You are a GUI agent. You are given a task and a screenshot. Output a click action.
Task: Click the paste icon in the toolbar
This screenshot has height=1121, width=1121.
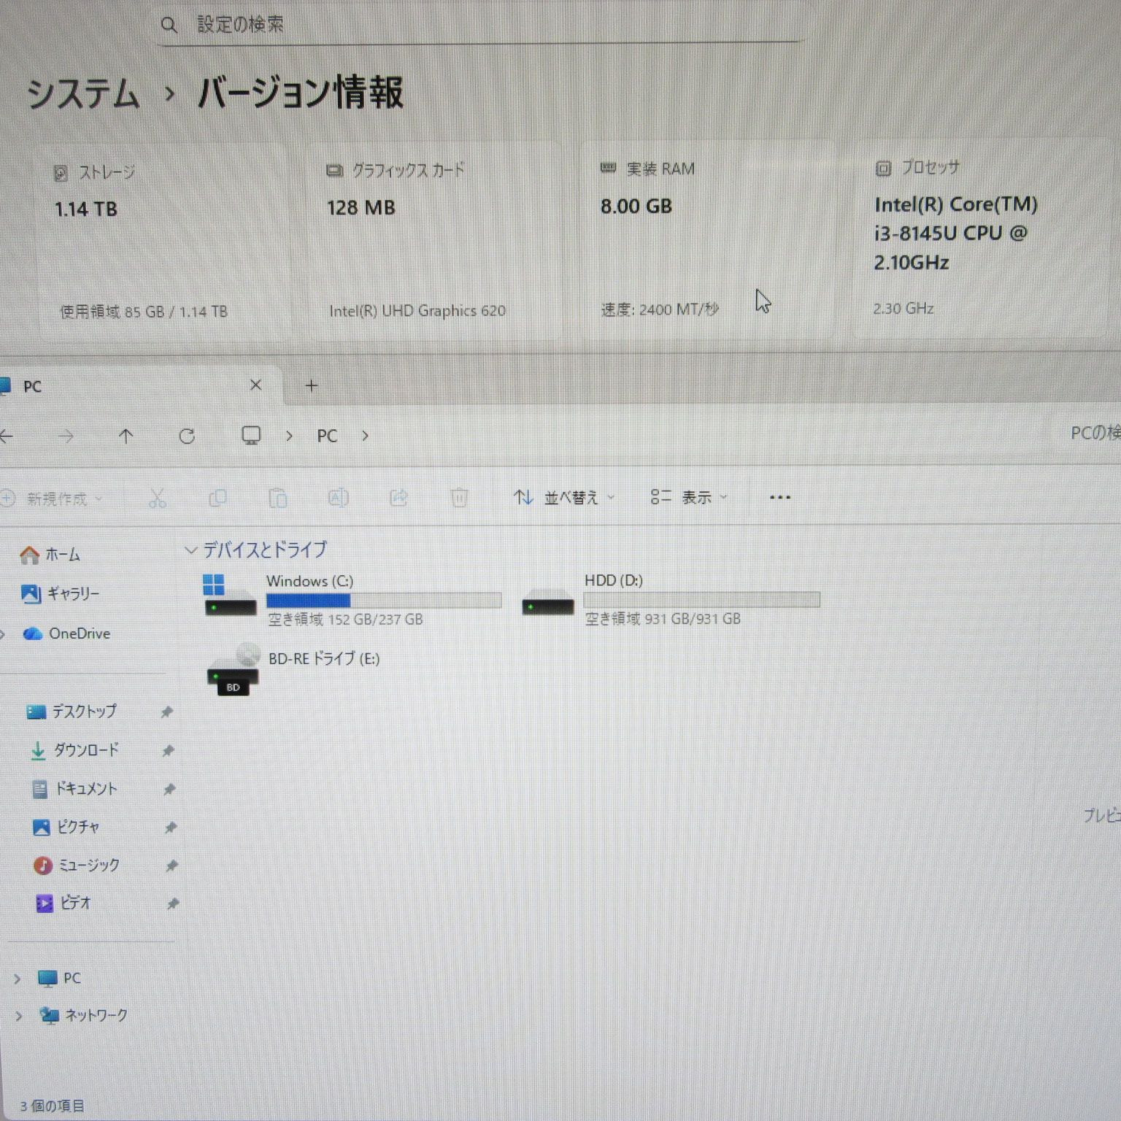(x=278, y=497)
